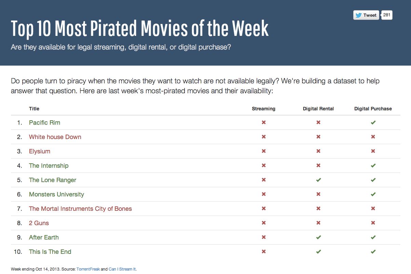Click the Tweet button
The image size is (411, 274).
pyautogui.click(x=366, y=15)
